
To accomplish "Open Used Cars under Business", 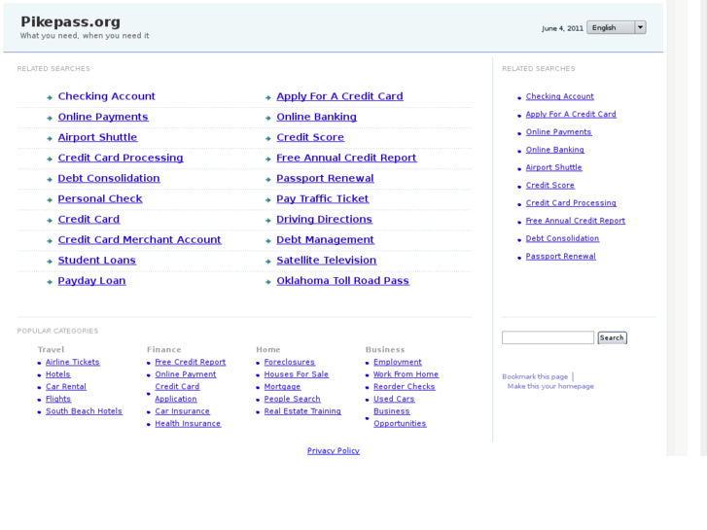I will 394,399.
